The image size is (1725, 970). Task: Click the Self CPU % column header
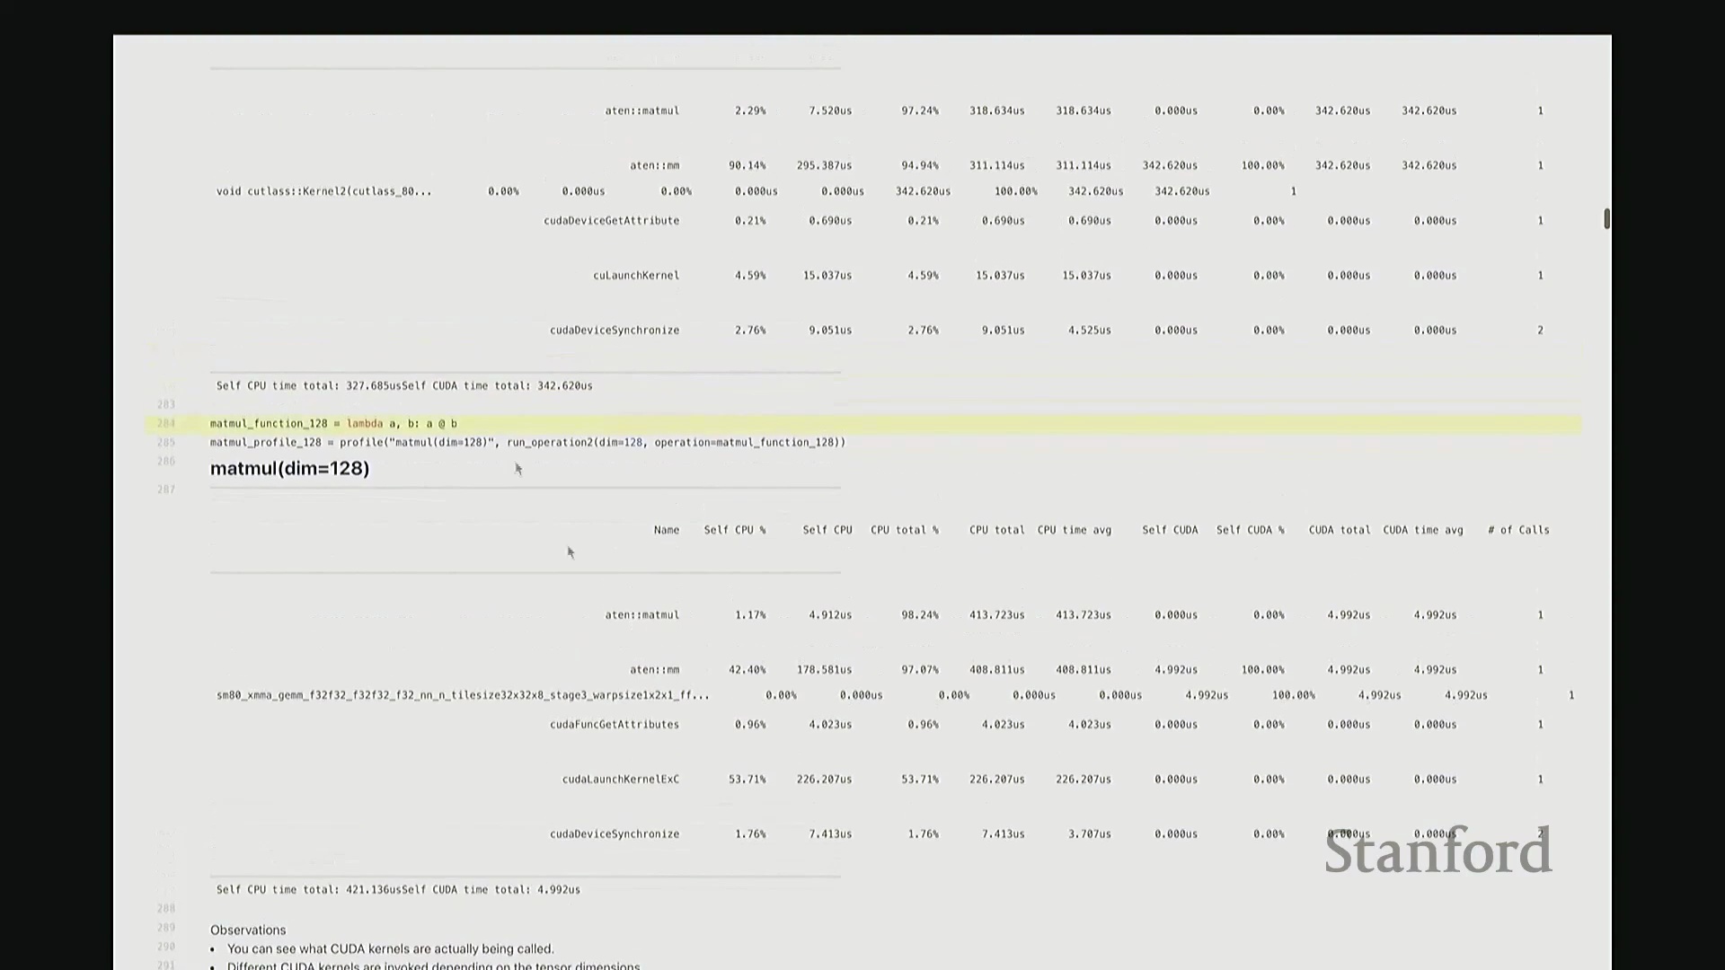click(734, 530)
